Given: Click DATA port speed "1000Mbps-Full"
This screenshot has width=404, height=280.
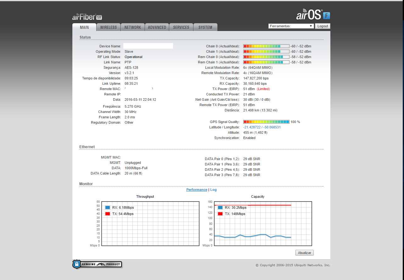Looking at the screenshot, I should 136,168.
